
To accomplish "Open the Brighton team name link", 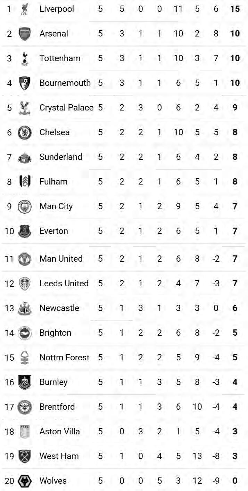I will pyautogui.click(x=55, y=333).
